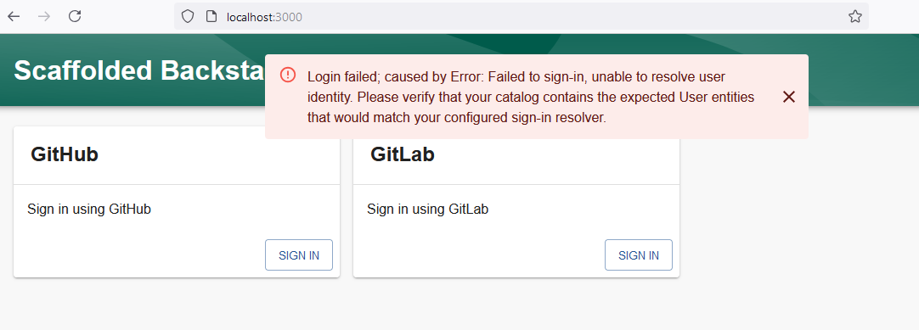Click the divider line in the GitHub card
Image resolution: width=919 pixels, height=330 pixels.
[x=177, y=184]
